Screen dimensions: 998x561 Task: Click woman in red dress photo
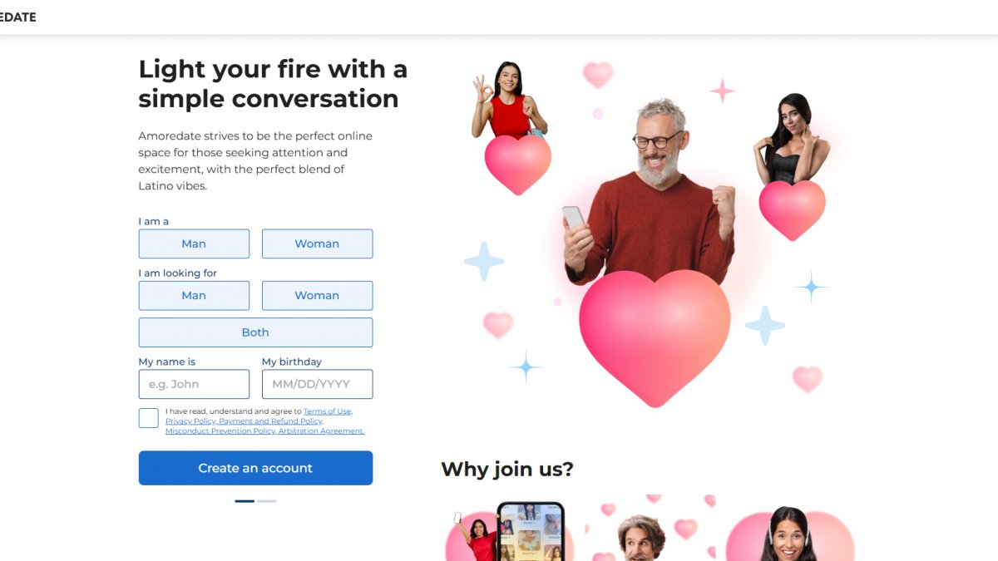point(508,100)
